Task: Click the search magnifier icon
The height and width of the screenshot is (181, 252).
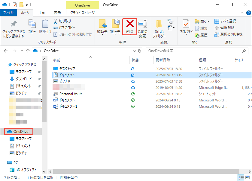Action: pos(244,51)
